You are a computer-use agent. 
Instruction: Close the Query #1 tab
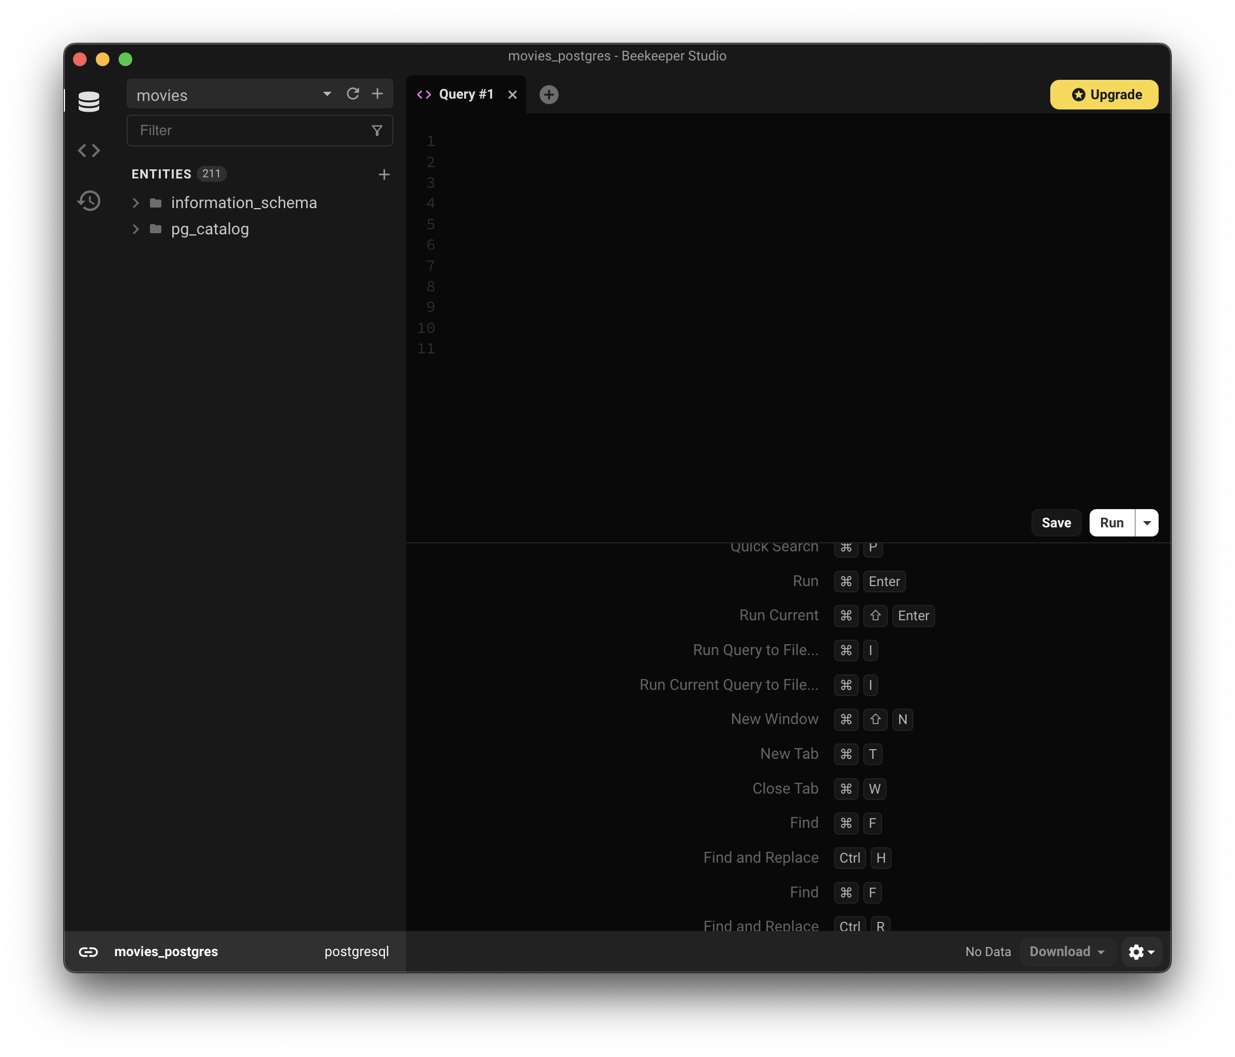(x=512, y=95)
